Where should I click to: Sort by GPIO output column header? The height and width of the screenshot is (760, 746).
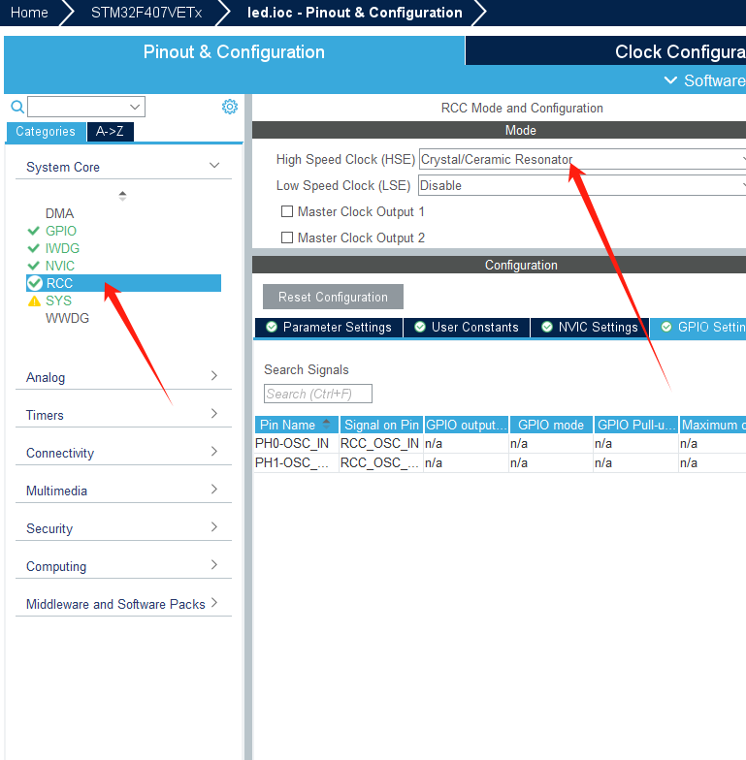pyautogui.click(x=466, y=425)
